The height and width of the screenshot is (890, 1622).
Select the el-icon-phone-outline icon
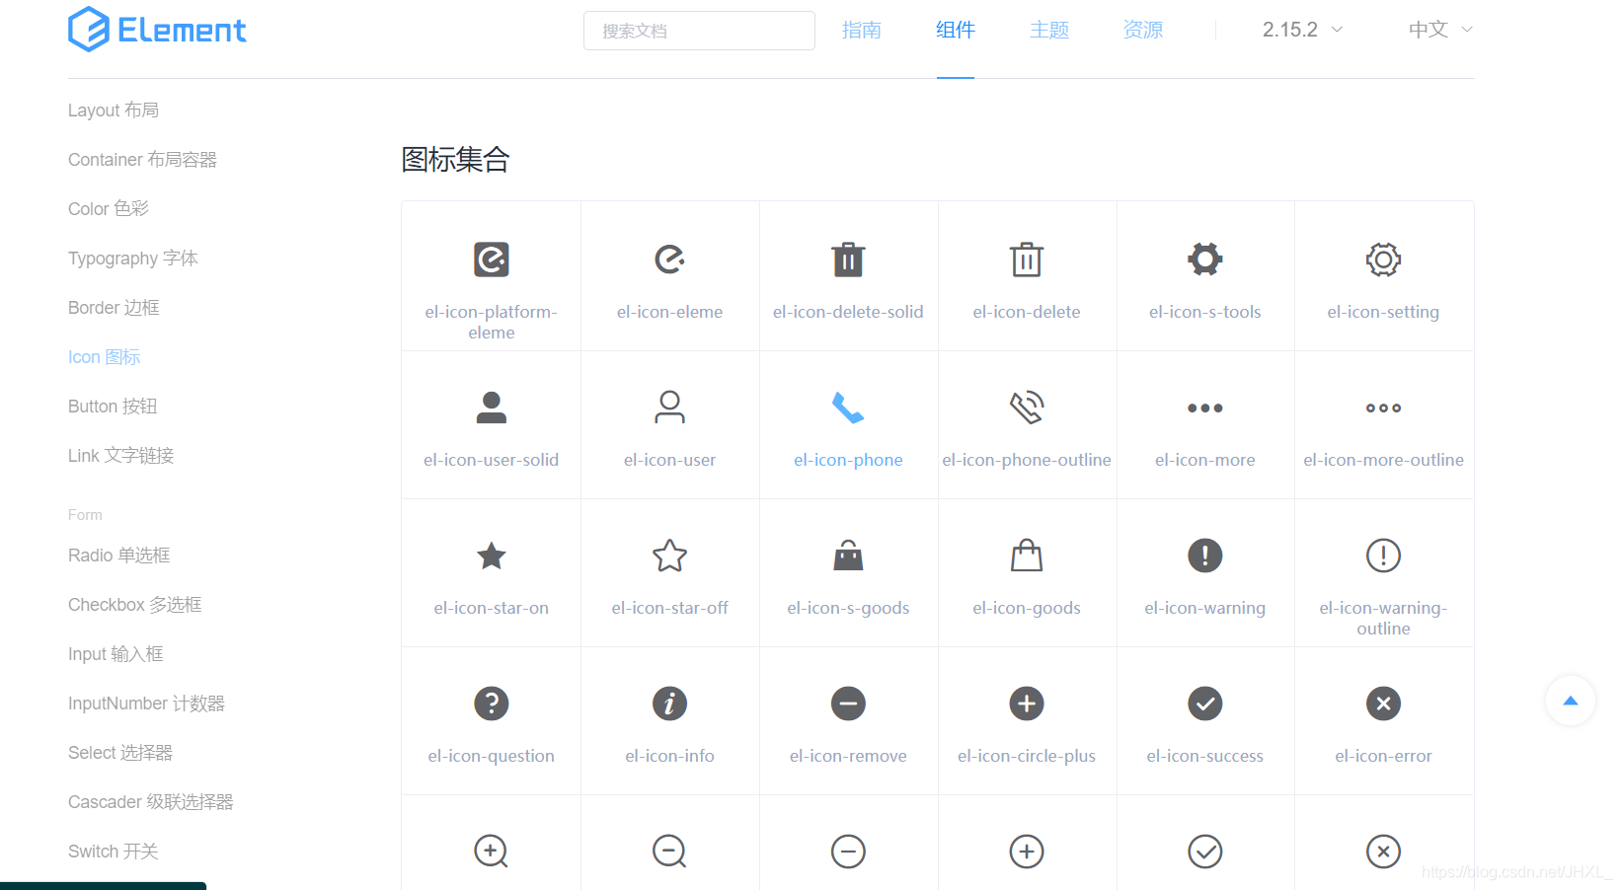pos(1027,408)
